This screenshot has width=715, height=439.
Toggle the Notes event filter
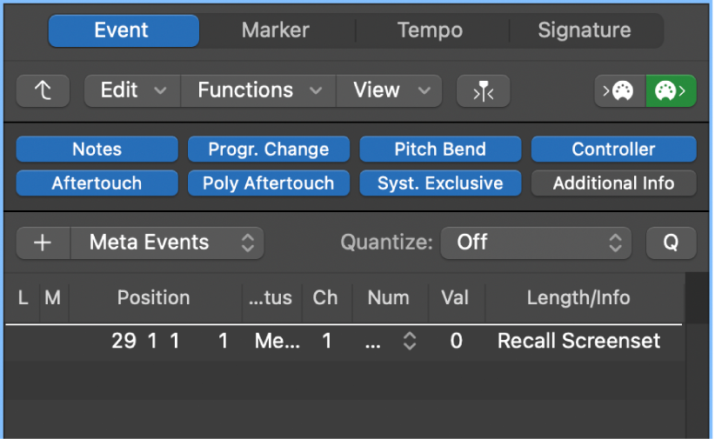[97, 149]
